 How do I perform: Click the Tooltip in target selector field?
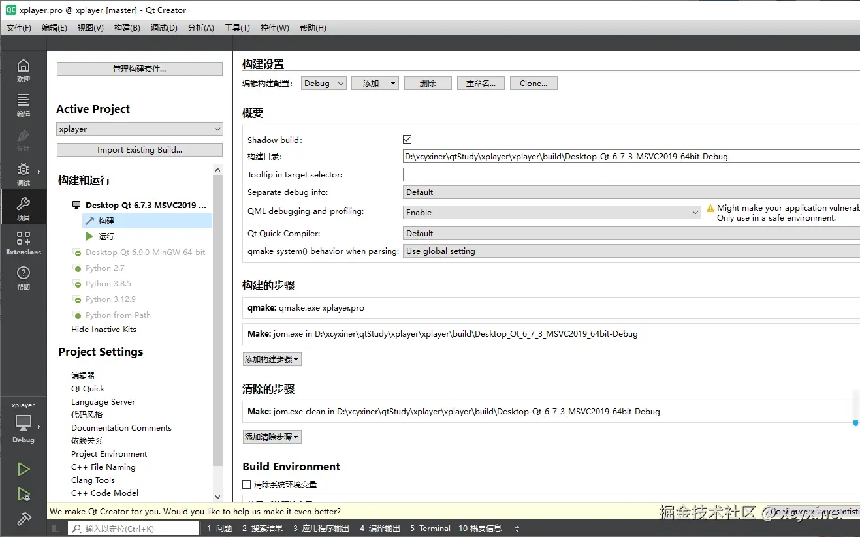point(631,174)
